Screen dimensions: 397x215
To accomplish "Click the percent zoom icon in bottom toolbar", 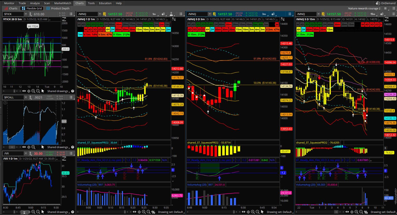I will pyautogui.click(x=154, y=212).
